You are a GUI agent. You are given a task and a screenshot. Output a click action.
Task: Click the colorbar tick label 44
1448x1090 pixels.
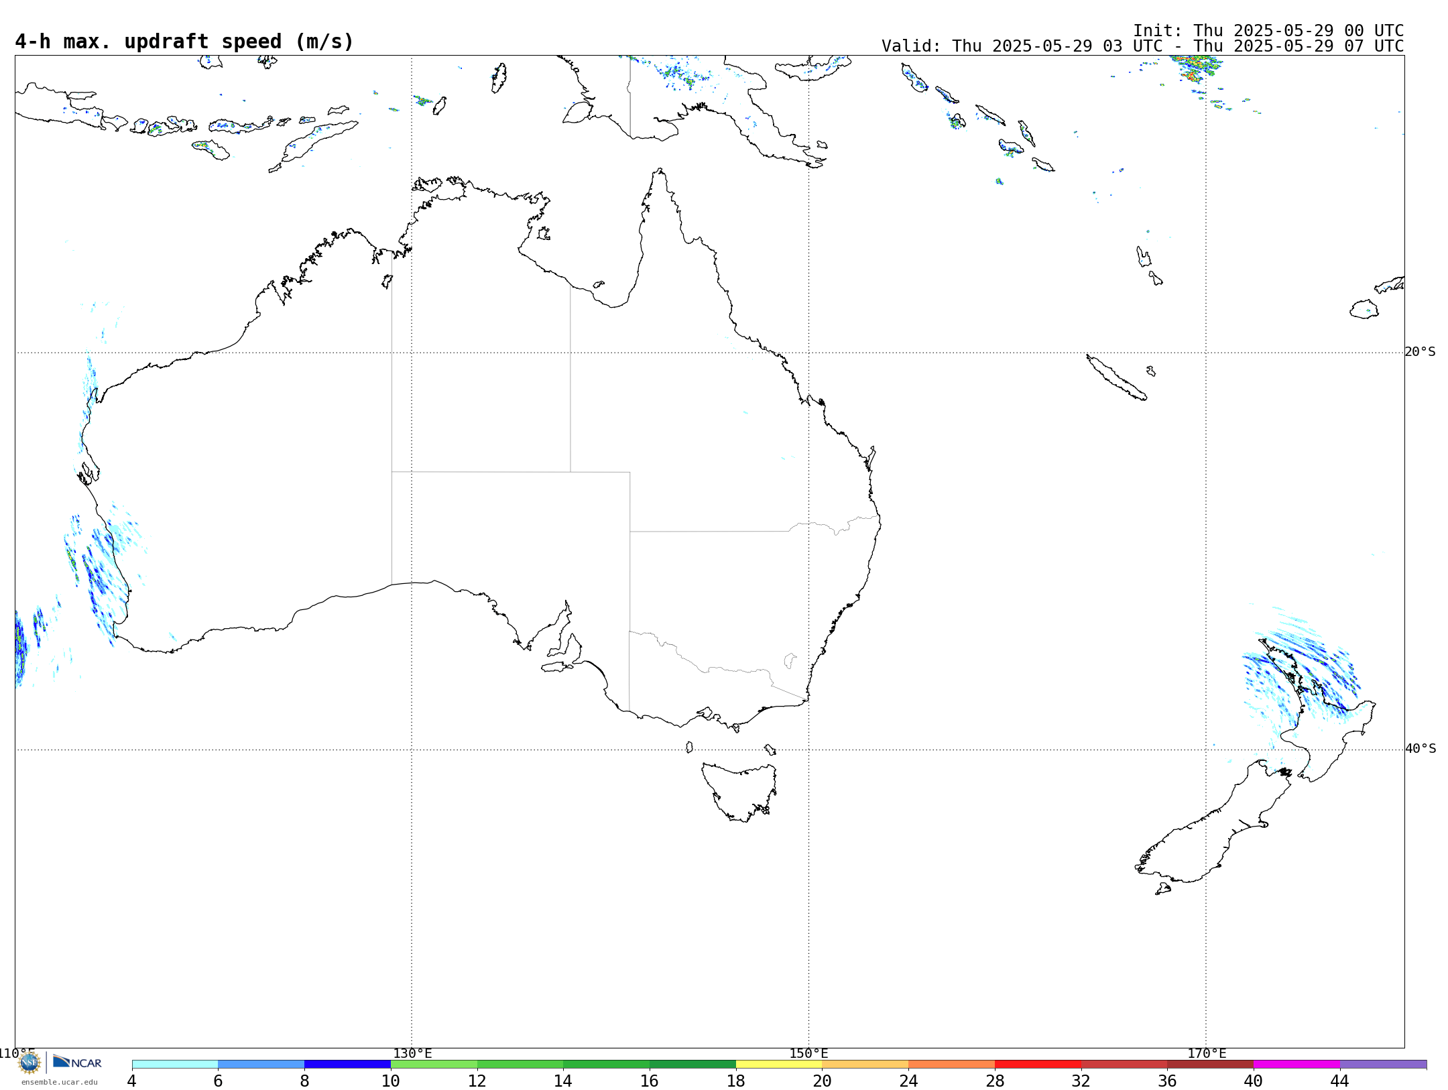[1339, 1081]
